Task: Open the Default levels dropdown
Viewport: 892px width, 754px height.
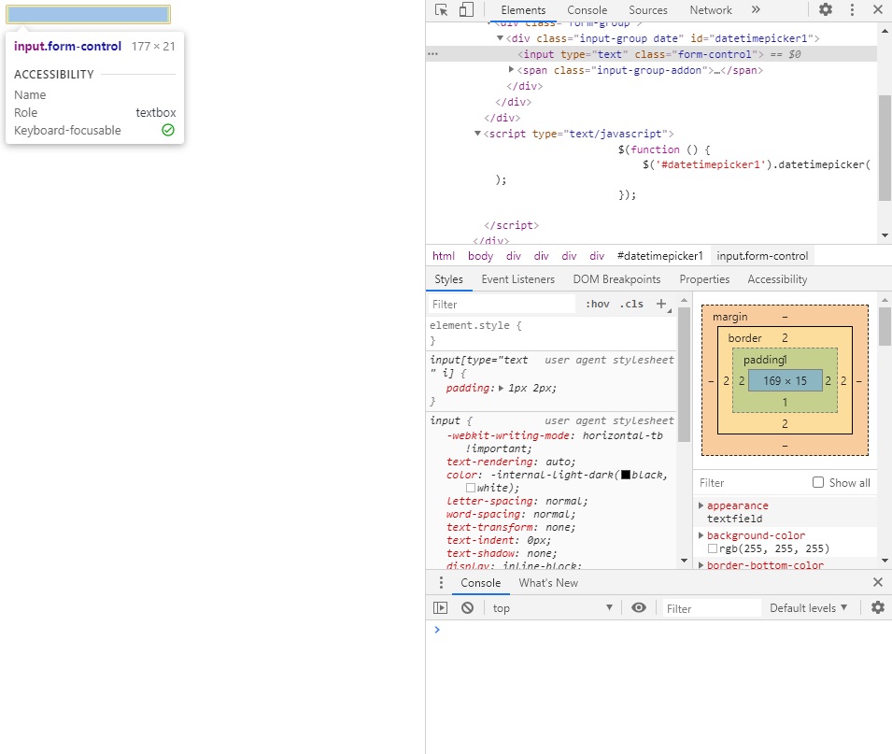Action: (808, 607)
